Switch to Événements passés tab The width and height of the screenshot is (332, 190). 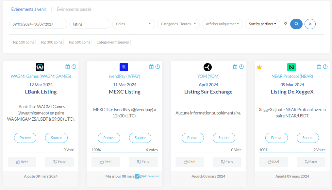point(74,9)
